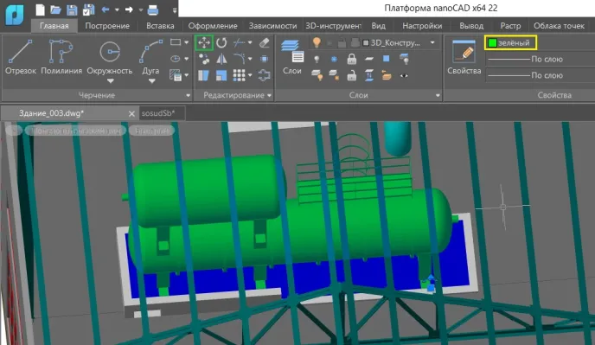Open the Слои layers manager

(291, 57)
